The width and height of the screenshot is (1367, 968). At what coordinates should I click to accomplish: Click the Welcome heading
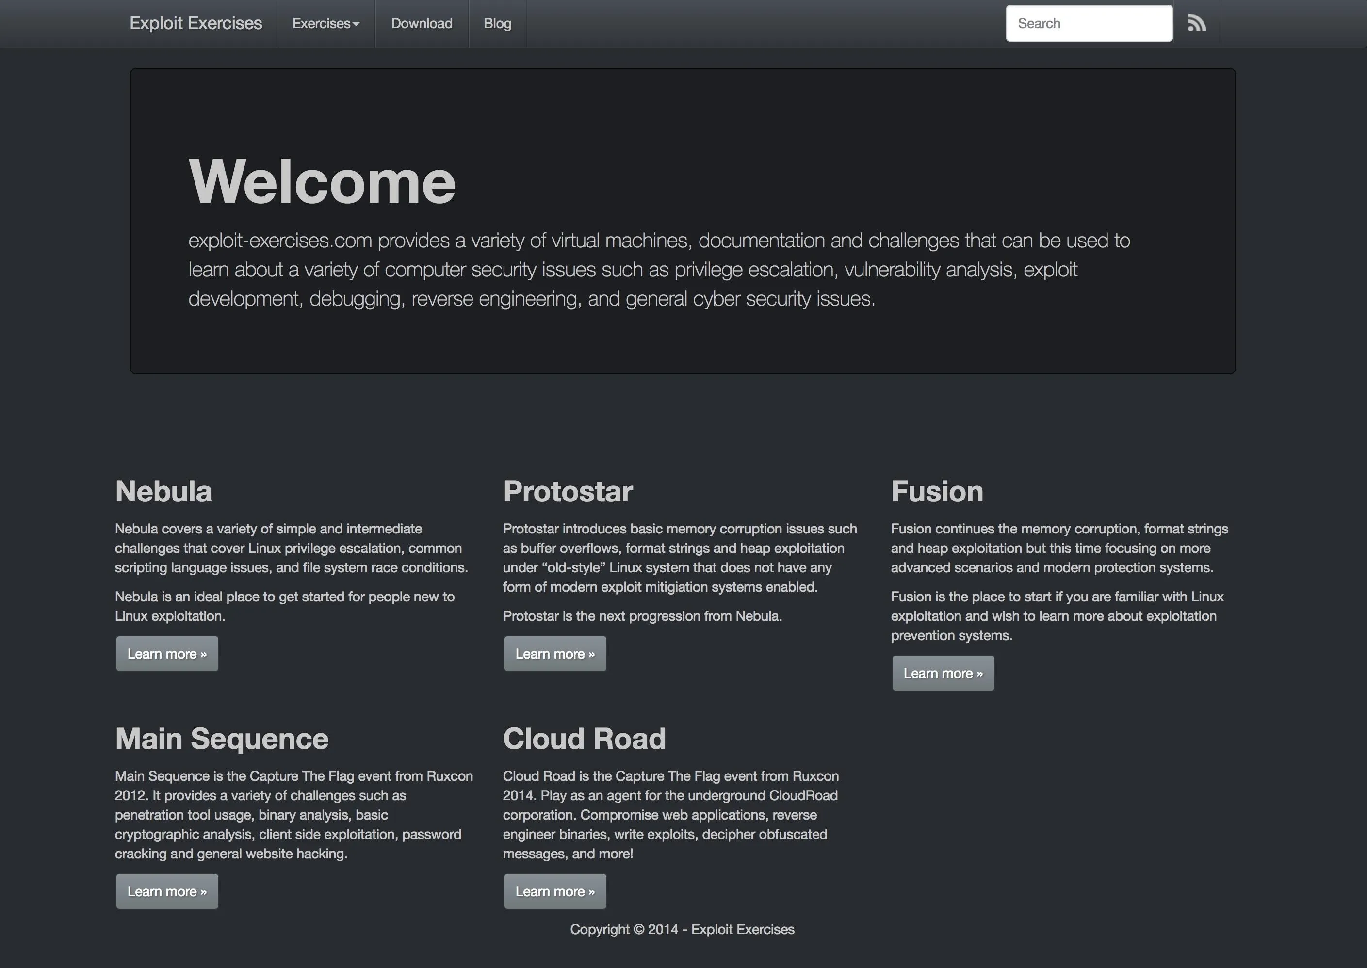click(x=322, y=181)
